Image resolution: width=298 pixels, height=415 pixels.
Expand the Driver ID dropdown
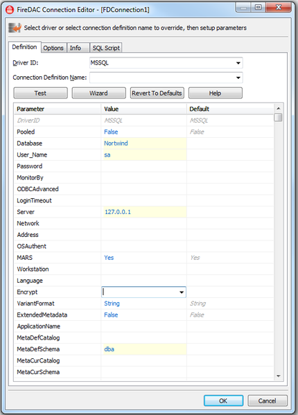(238, 63)
